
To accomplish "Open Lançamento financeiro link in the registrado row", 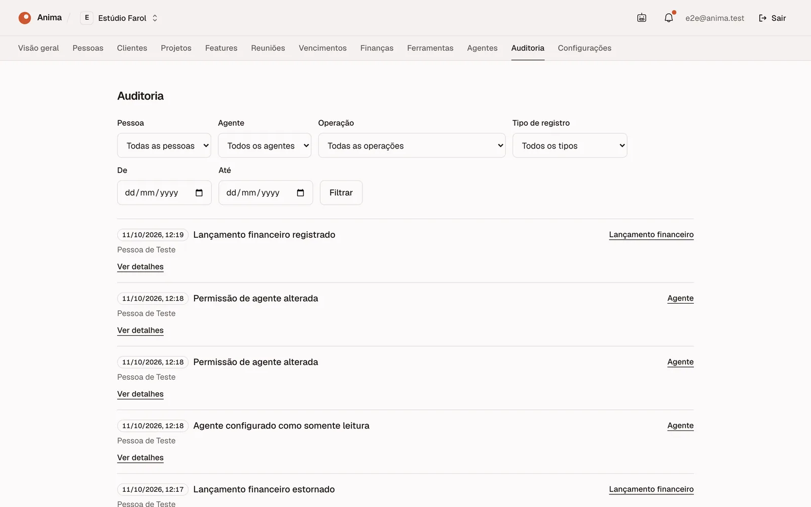I will point(651,235).
